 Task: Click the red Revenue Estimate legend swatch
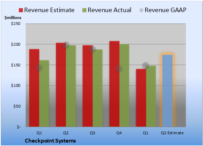[x=21, y=10]
